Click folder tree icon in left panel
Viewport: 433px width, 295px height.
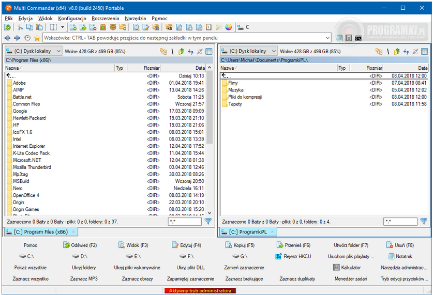[x=163, y=51]
